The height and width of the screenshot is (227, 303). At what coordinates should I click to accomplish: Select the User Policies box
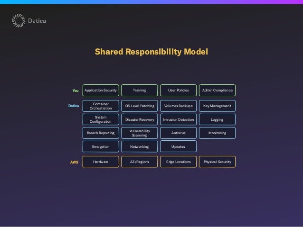[179, 90]
